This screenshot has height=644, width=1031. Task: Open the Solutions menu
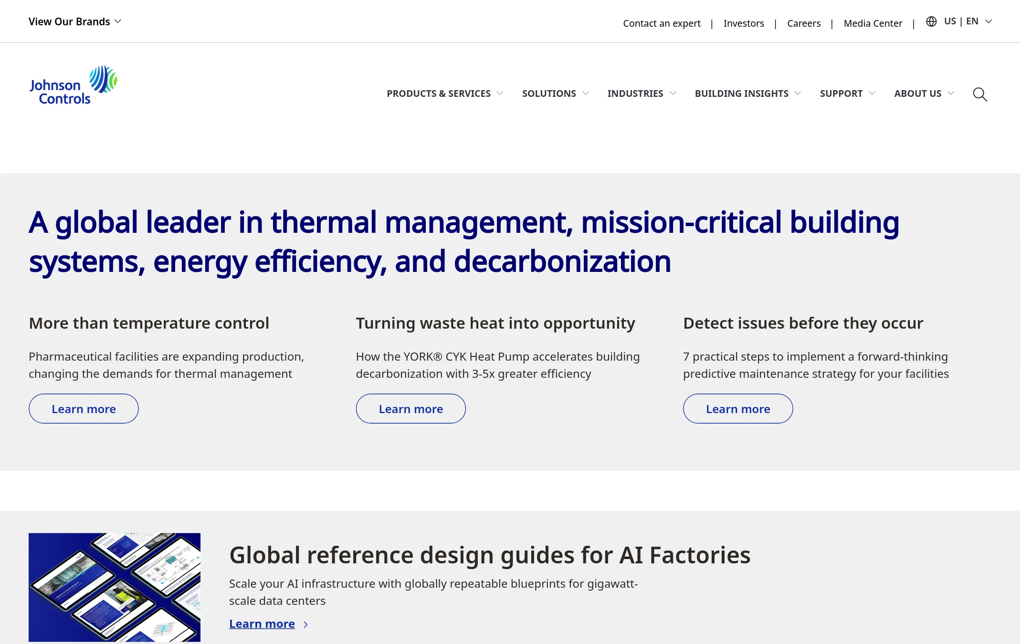(x=555, y=93)
